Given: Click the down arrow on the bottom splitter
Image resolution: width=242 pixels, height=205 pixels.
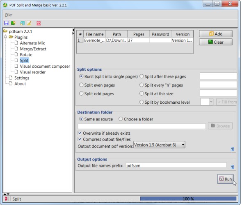Looking at the screenshot, I should coord(8,194).
